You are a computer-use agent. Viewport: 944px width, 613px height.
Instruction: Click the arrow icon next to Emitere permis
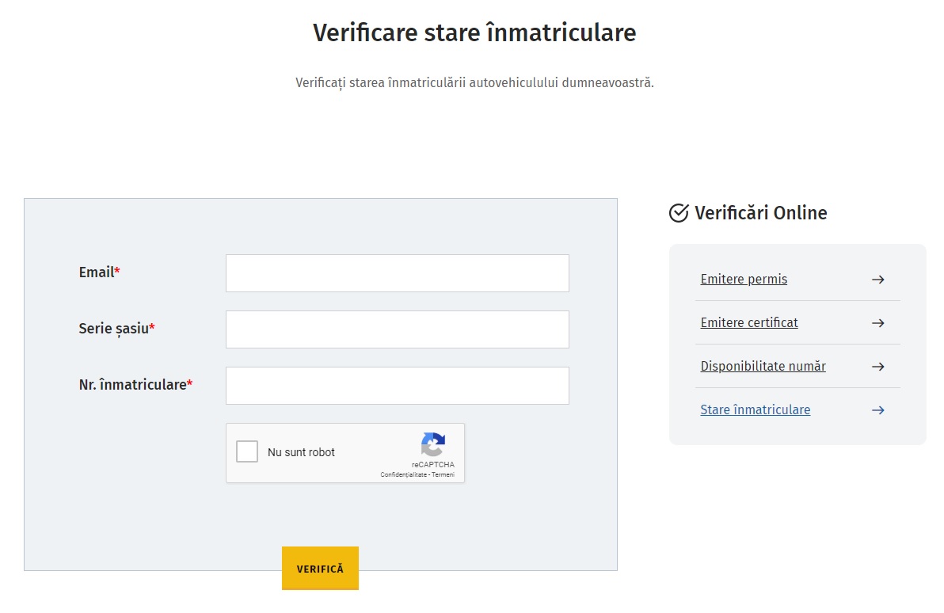coord(877,279)
